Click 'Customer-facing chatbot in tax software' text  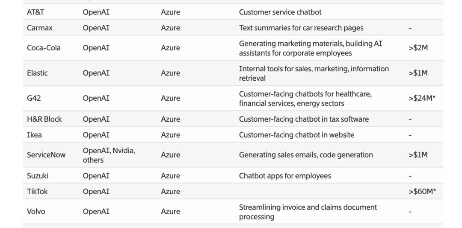point(304,119)
